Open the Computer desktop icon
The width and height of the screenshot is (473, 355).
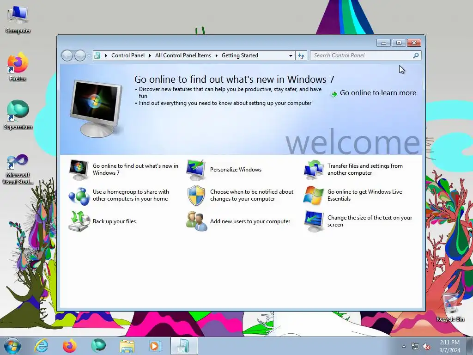click(18, 19)
